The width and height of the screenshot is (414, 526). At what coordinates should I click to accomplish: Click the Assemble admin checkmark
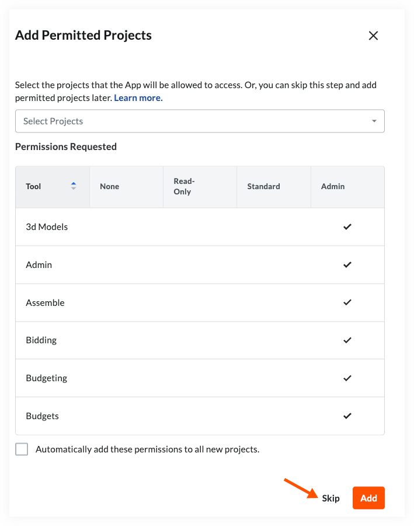pyautogui.click(x=347, y=302)
